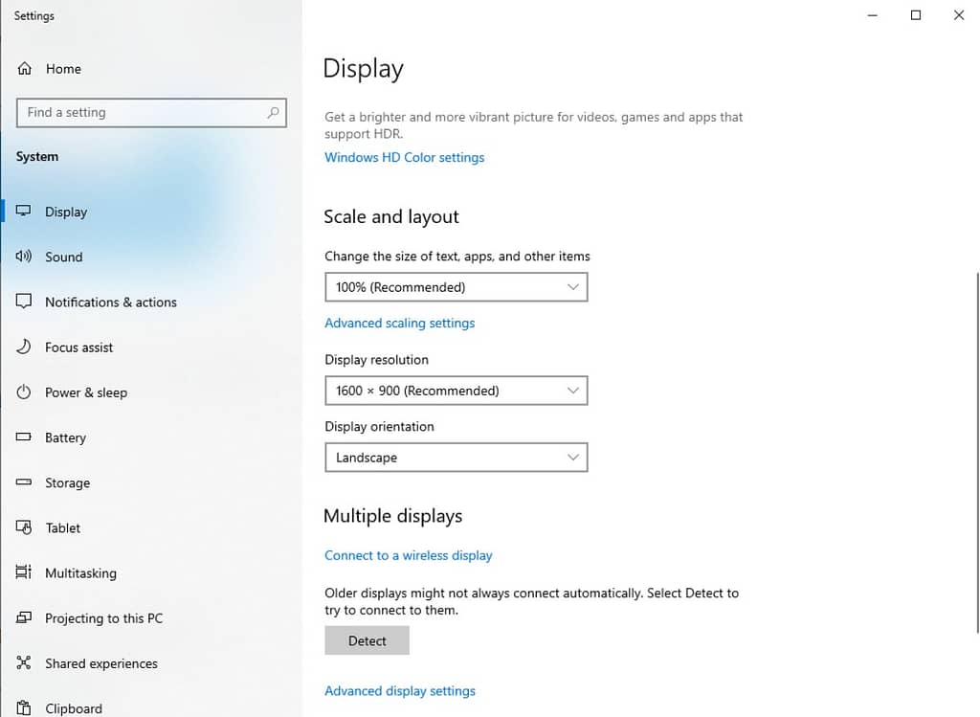Click the Display resolution label

(x=377, y=360)
